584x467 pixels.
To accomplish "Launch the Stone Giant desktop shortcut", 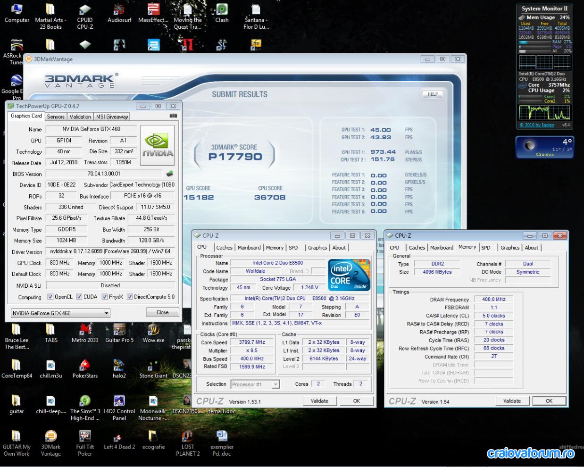I will pos(153,369).
